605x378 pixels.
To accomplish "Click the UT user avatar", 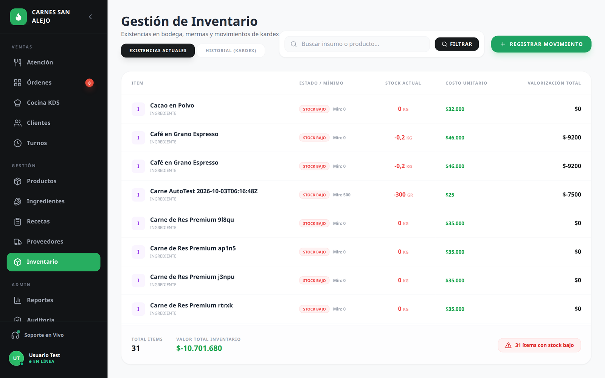I will tap(16, 358).
